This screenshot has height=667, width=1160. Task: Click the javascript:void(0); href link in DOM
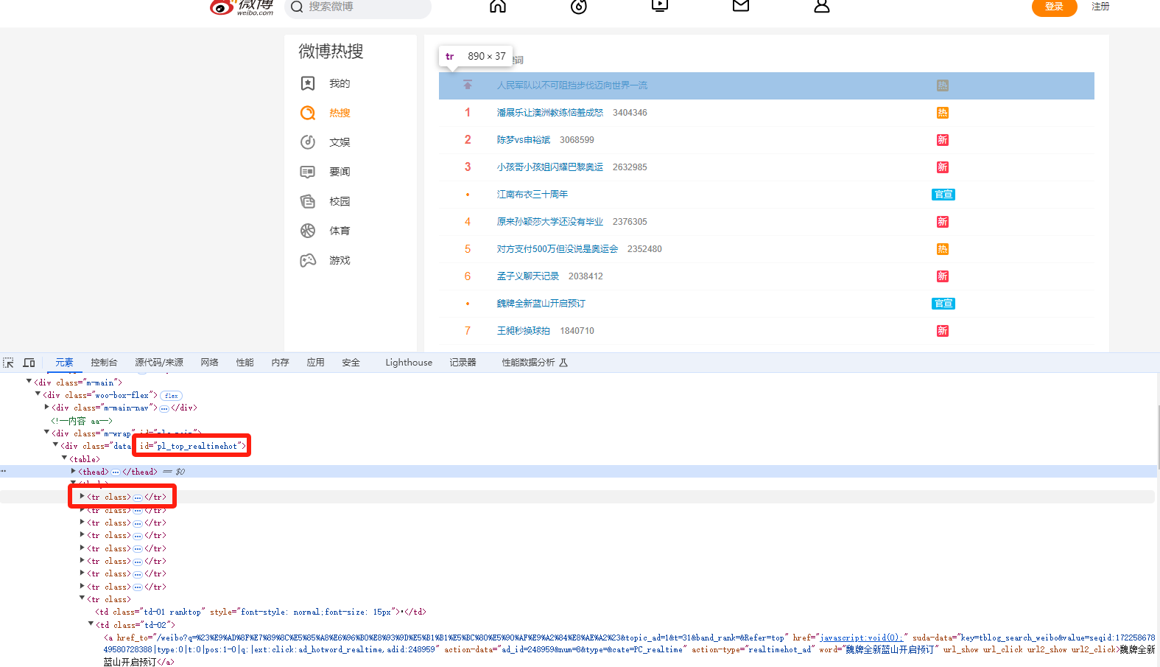pos(861,638)
